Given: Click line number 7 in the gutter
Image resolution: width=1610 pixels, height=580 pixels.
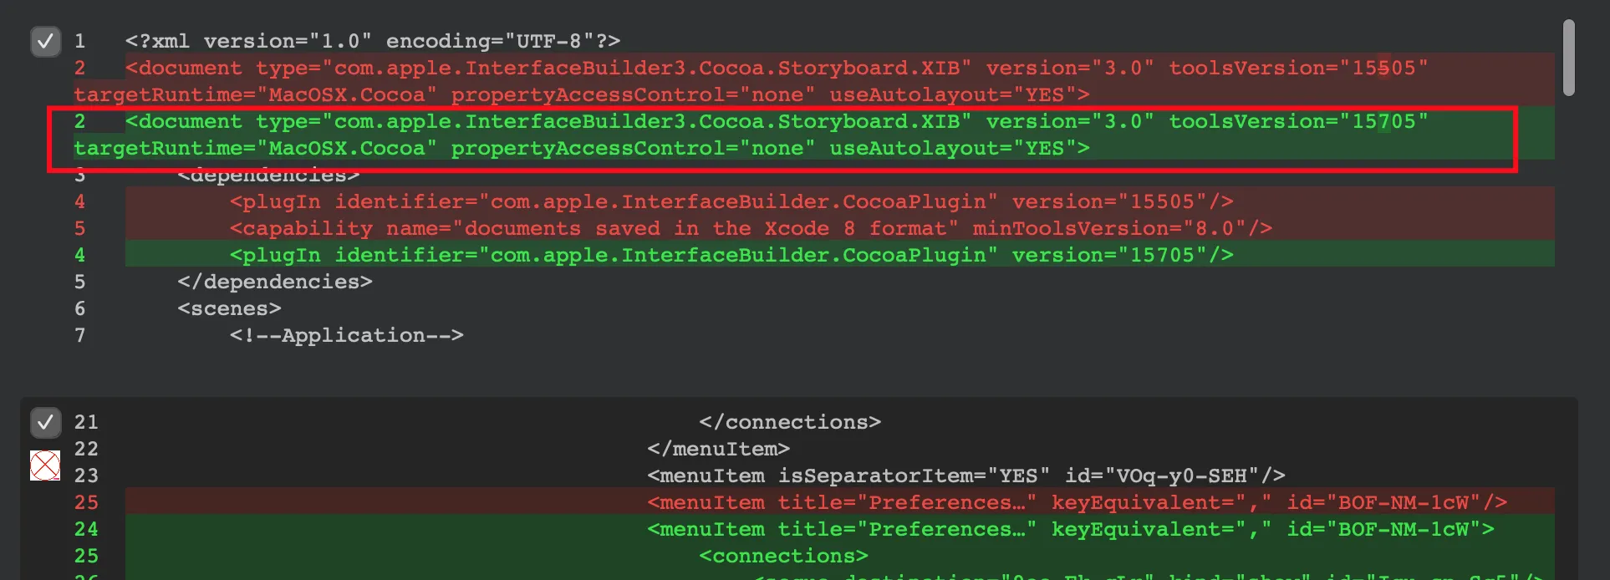Looking at the screenshot, I should pos(80,336).
